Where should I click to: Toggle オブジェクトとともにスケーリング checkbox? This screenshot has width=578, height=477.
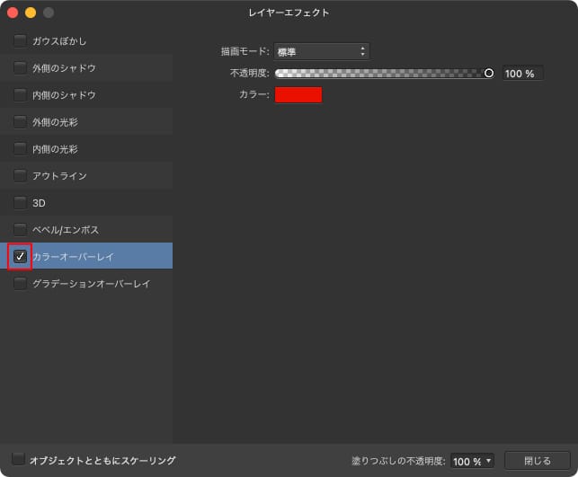(x=19, y=460)
